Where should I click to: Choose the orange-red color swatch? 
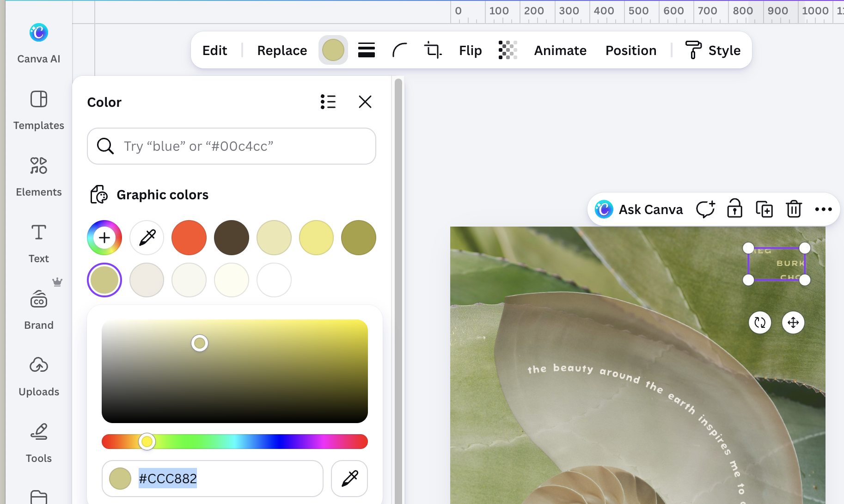point(189,238)
